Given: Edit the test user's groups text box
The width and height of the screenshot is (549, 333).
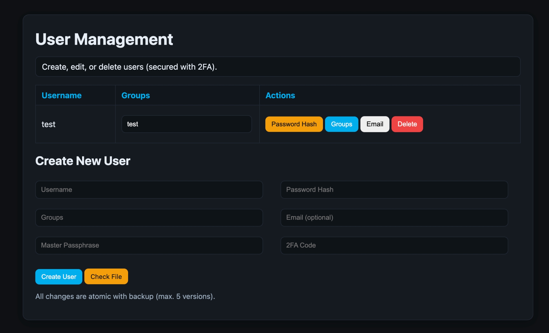Looking at the screenshot, I should [x=186, y=124].
